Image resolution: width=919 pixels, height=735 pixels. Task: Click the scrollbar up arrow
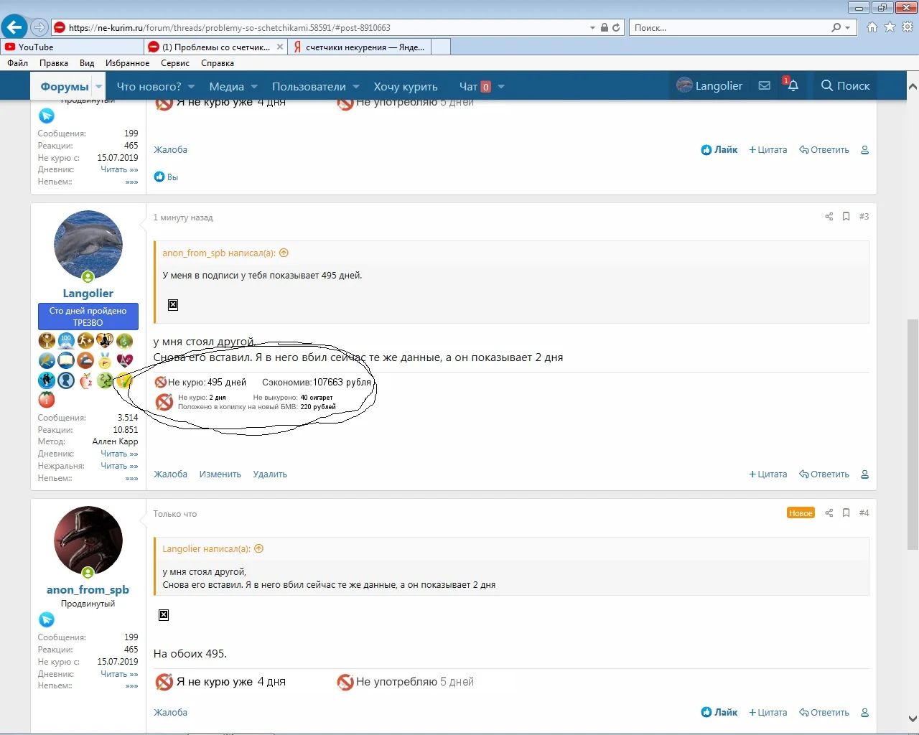tap(913, 87)
